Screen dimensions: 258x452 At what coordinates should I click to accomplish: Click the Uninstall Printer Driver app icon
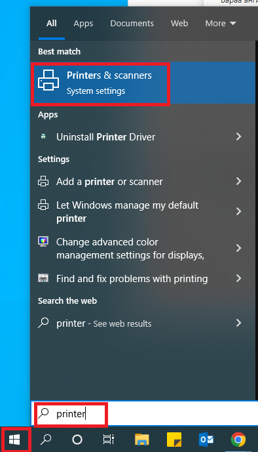(x=43, y=136)
